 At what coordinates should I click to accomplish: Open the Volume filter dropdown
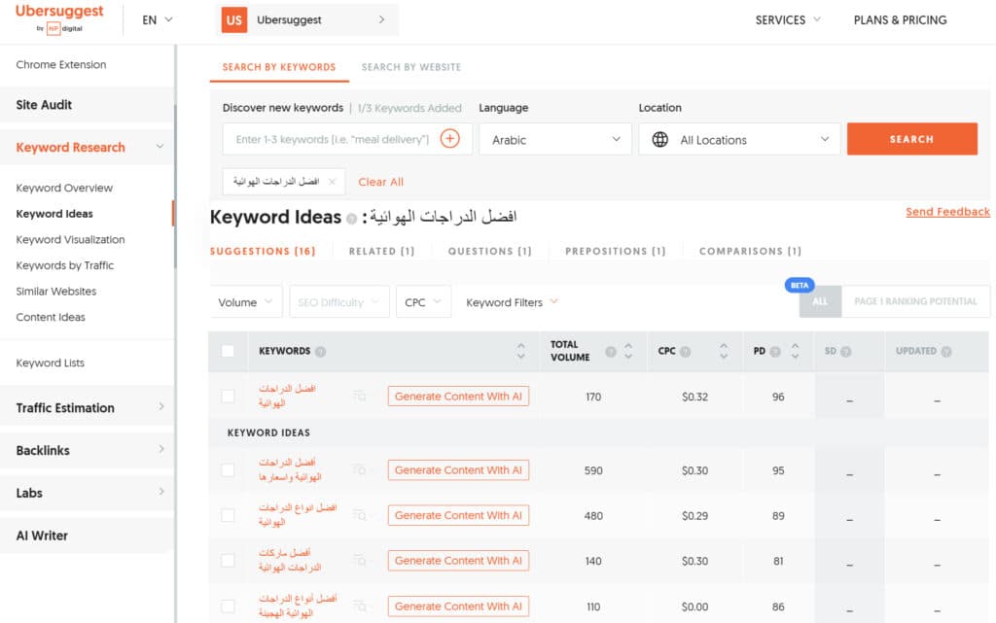(x=246, y=302)
